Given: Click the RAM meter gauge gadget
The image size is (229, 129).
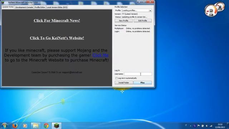Looking at the screenshot, I should 220,6.
